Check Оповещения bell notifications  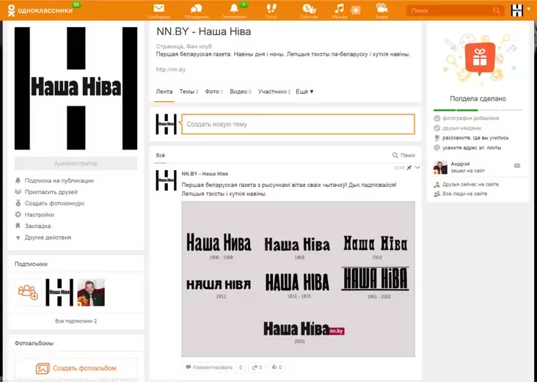tap(234, 10)
